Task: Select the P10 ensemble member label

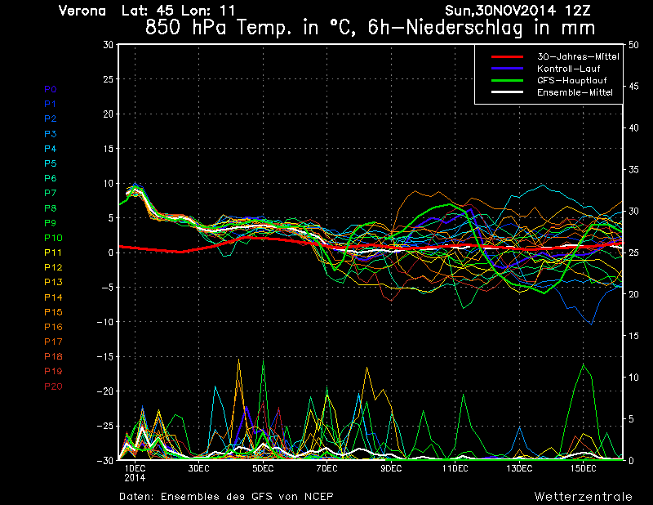Action: pyautogui.click(x=52, y=238)
